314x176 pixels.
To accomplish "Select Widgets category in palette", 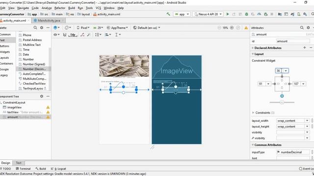I will coord(5,52).
